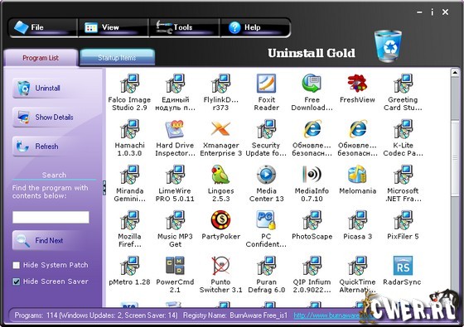Choose the RadarSync program icon
464x327 pixels.
(x=403, y=266)
